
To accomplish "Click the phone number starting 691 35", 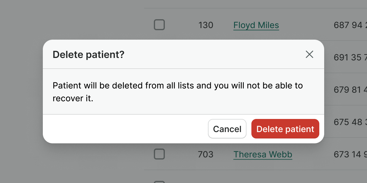I will tap(350, 57).
